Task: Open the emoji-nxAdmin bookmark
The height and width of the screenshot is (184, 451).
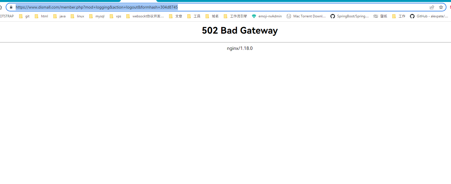Action: [x=267, y=16]
